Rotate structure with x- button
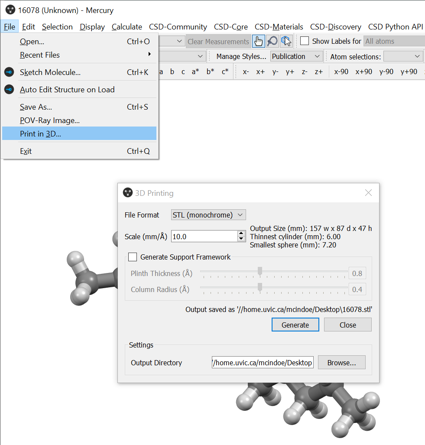This screenshot has width=425, height=445. tap(246, 71)
